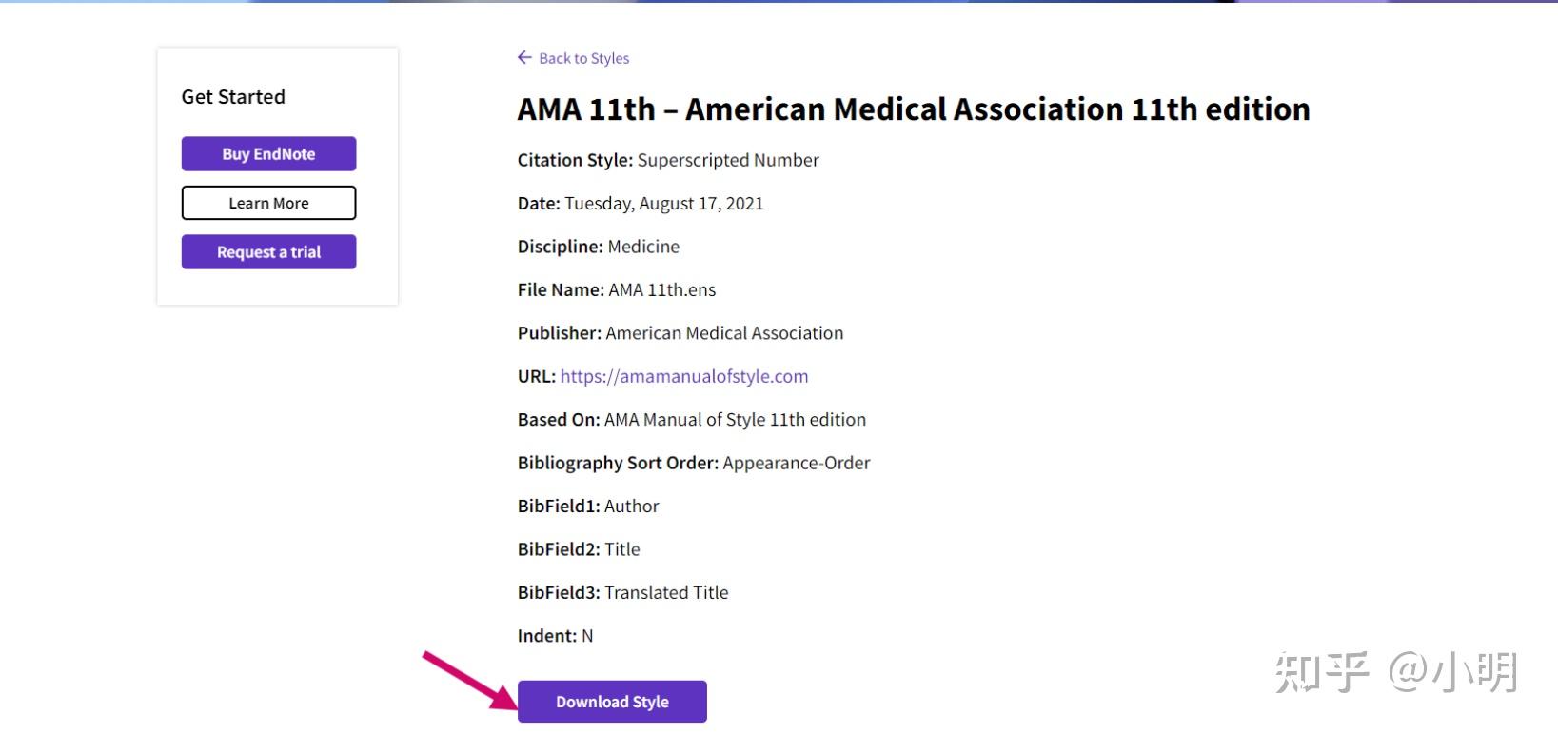Viewport: 1558px width, 735px height.
Task: Click the Zhihu watermark text
Action: click(1396, 672)
